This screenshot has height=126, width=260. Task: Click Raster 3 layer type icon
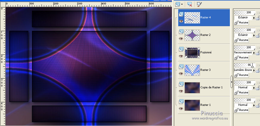pos(181,67)
